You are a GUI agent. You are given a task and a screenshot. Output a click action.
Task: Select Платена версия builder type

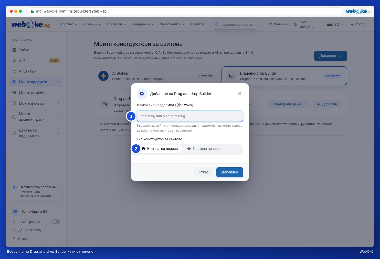click(203, 149)
